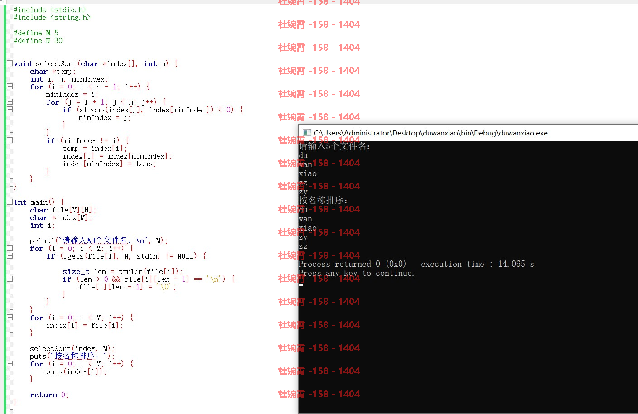Collapse the for loop calling puts(index[i])
Screen dimensions: 638x414
click(x=10, y=364)
